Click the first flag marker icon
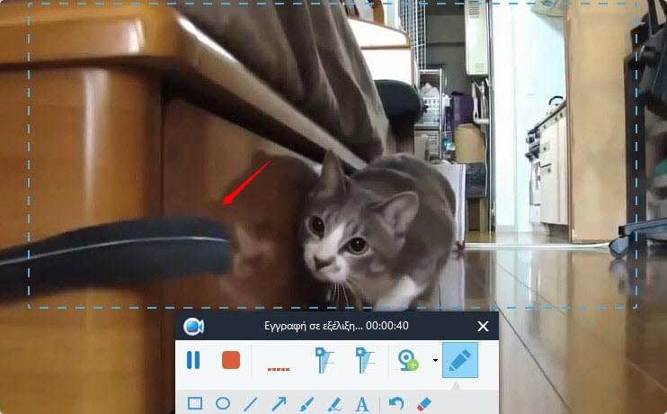Viewport: 667px width, 414px height. pyautogui.click(x=325, y=360)
